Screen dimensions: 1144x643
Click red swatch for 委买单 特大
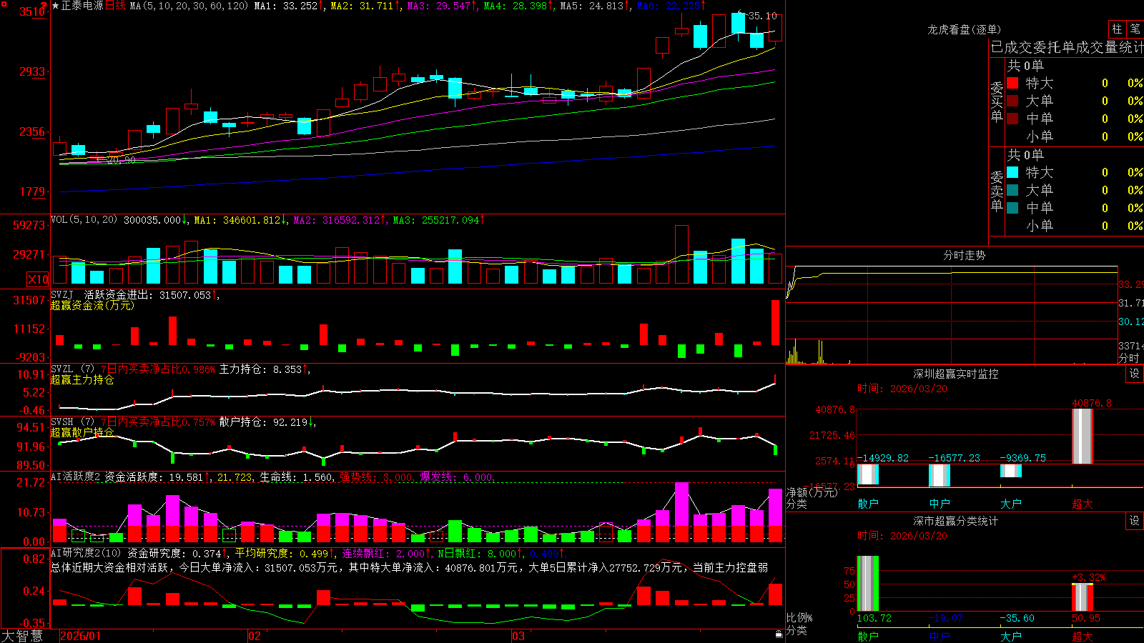pos(1012,83)
